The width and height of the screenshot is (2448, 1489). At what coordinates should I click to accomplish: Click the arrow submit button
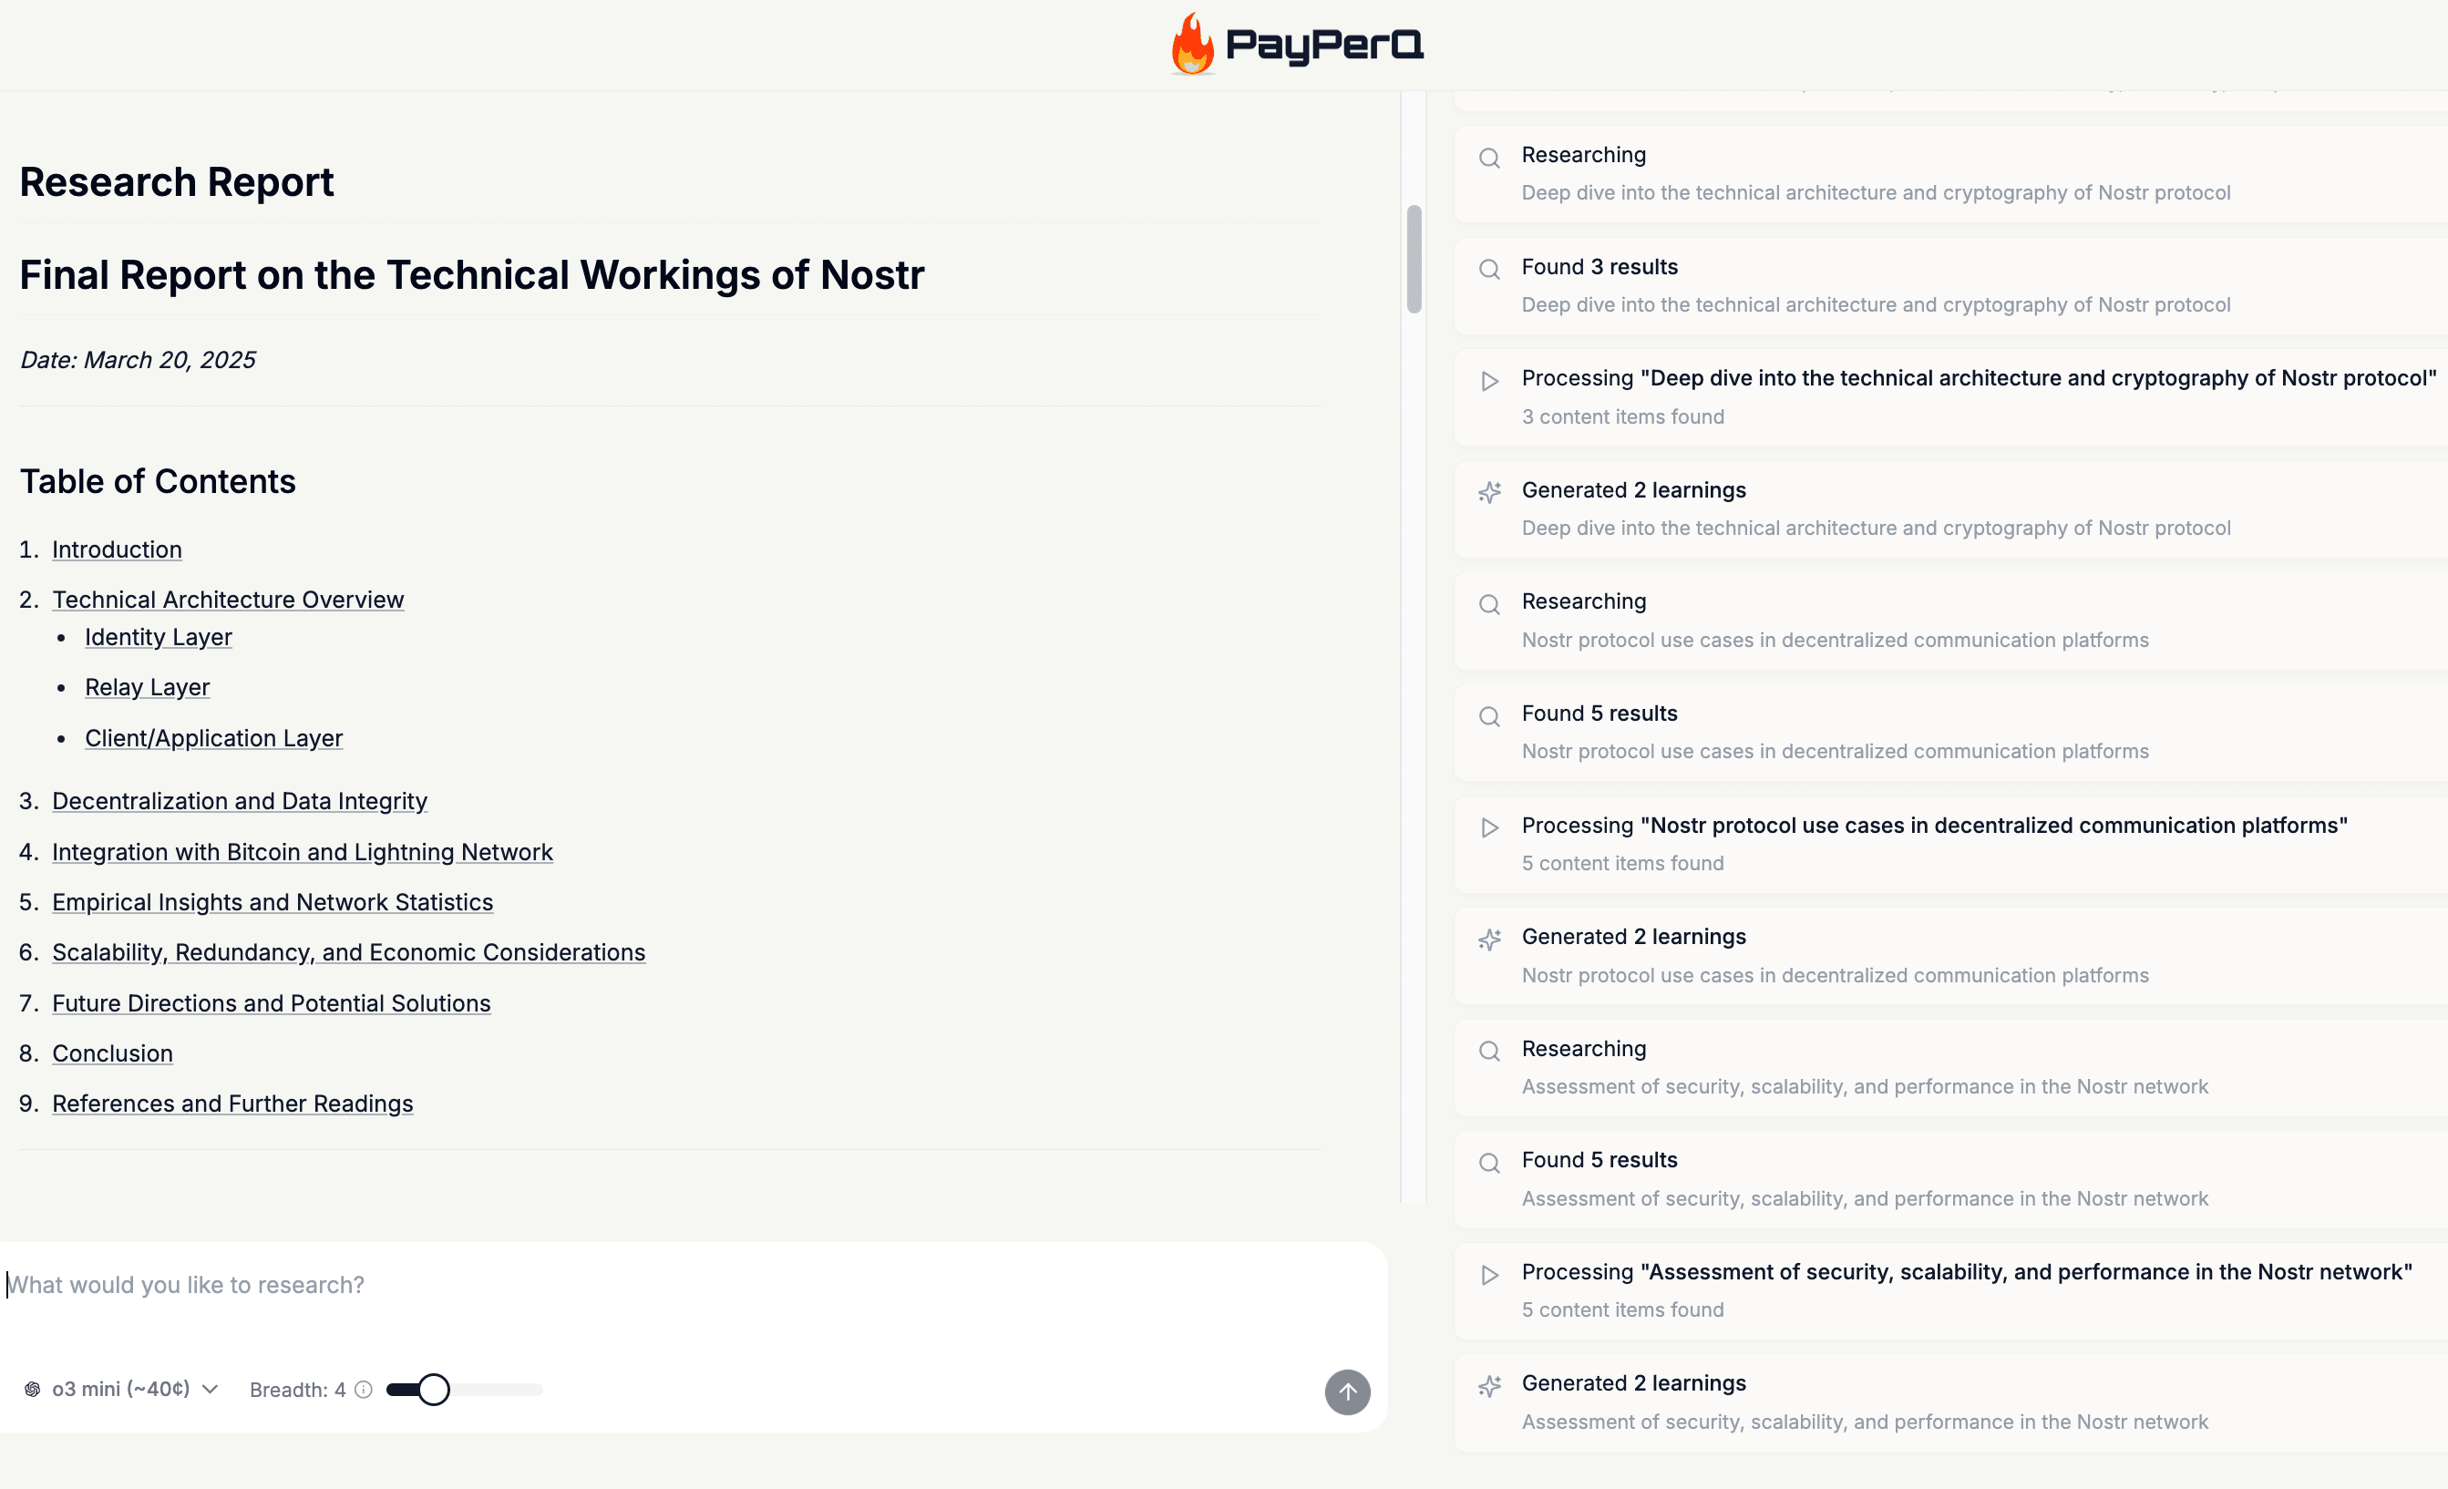tap(1347, 1391)
